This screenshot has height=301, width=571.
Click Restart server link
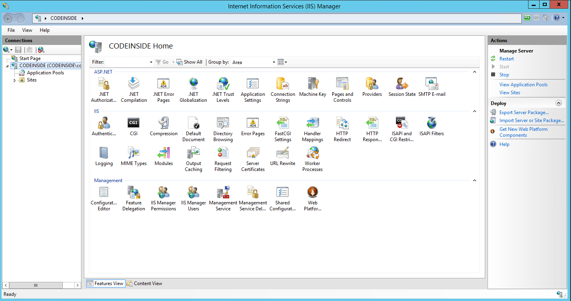(507, 59)
